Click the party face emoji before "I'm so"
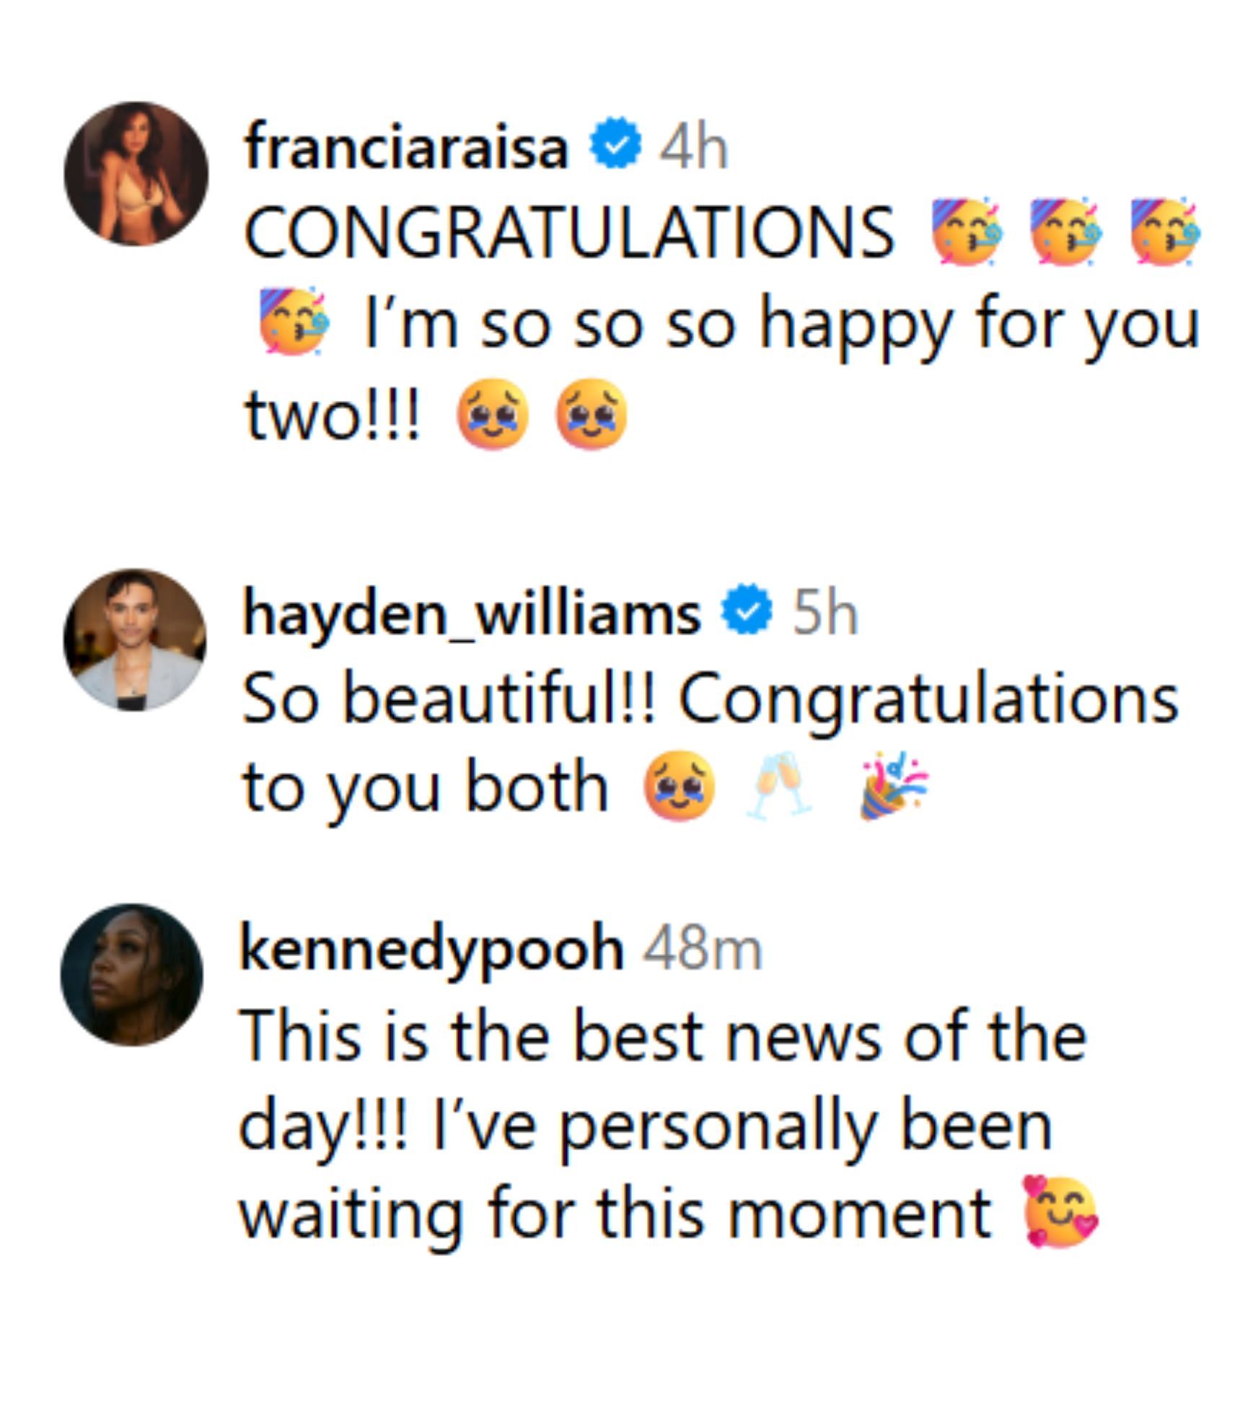 (294, 322)
